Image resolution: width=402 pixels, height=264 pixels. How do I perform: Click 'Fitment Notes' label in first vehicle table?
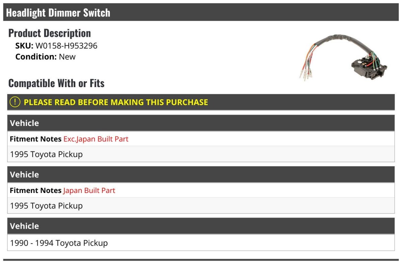[x=36, y=139]
